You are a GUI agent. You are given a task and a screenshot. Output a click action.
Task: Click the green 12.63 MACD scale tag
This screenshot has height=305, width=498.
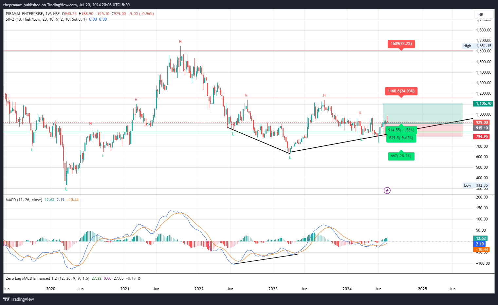point(480,238)
